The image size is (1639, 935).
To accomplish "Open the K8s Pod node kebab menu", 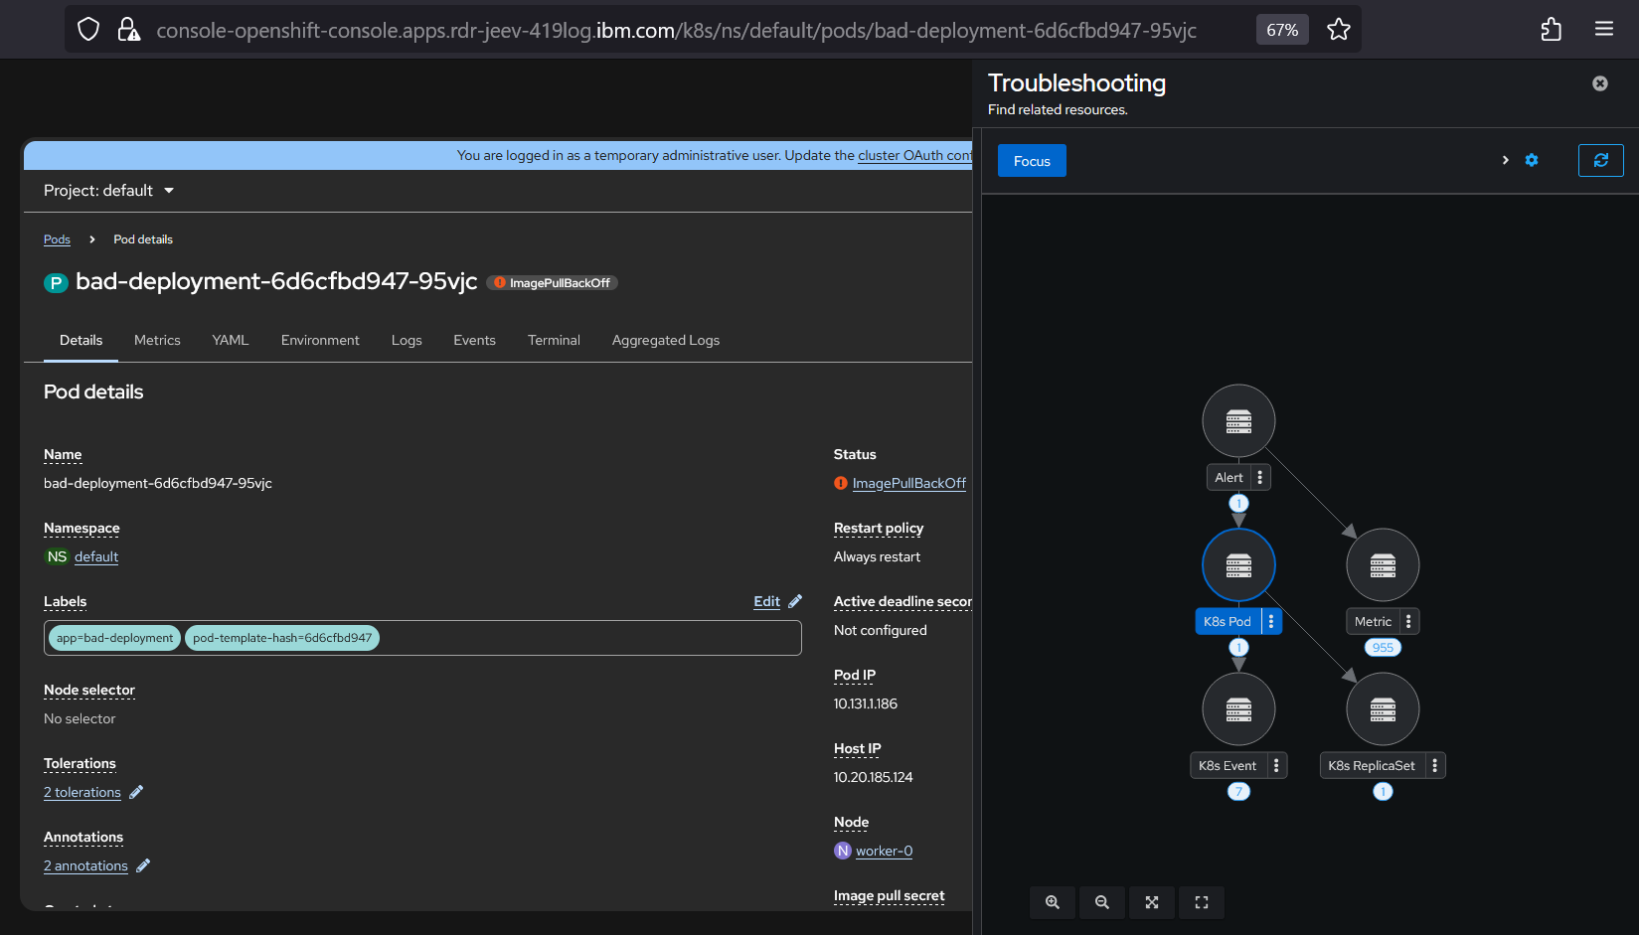I will [1271, 621].
